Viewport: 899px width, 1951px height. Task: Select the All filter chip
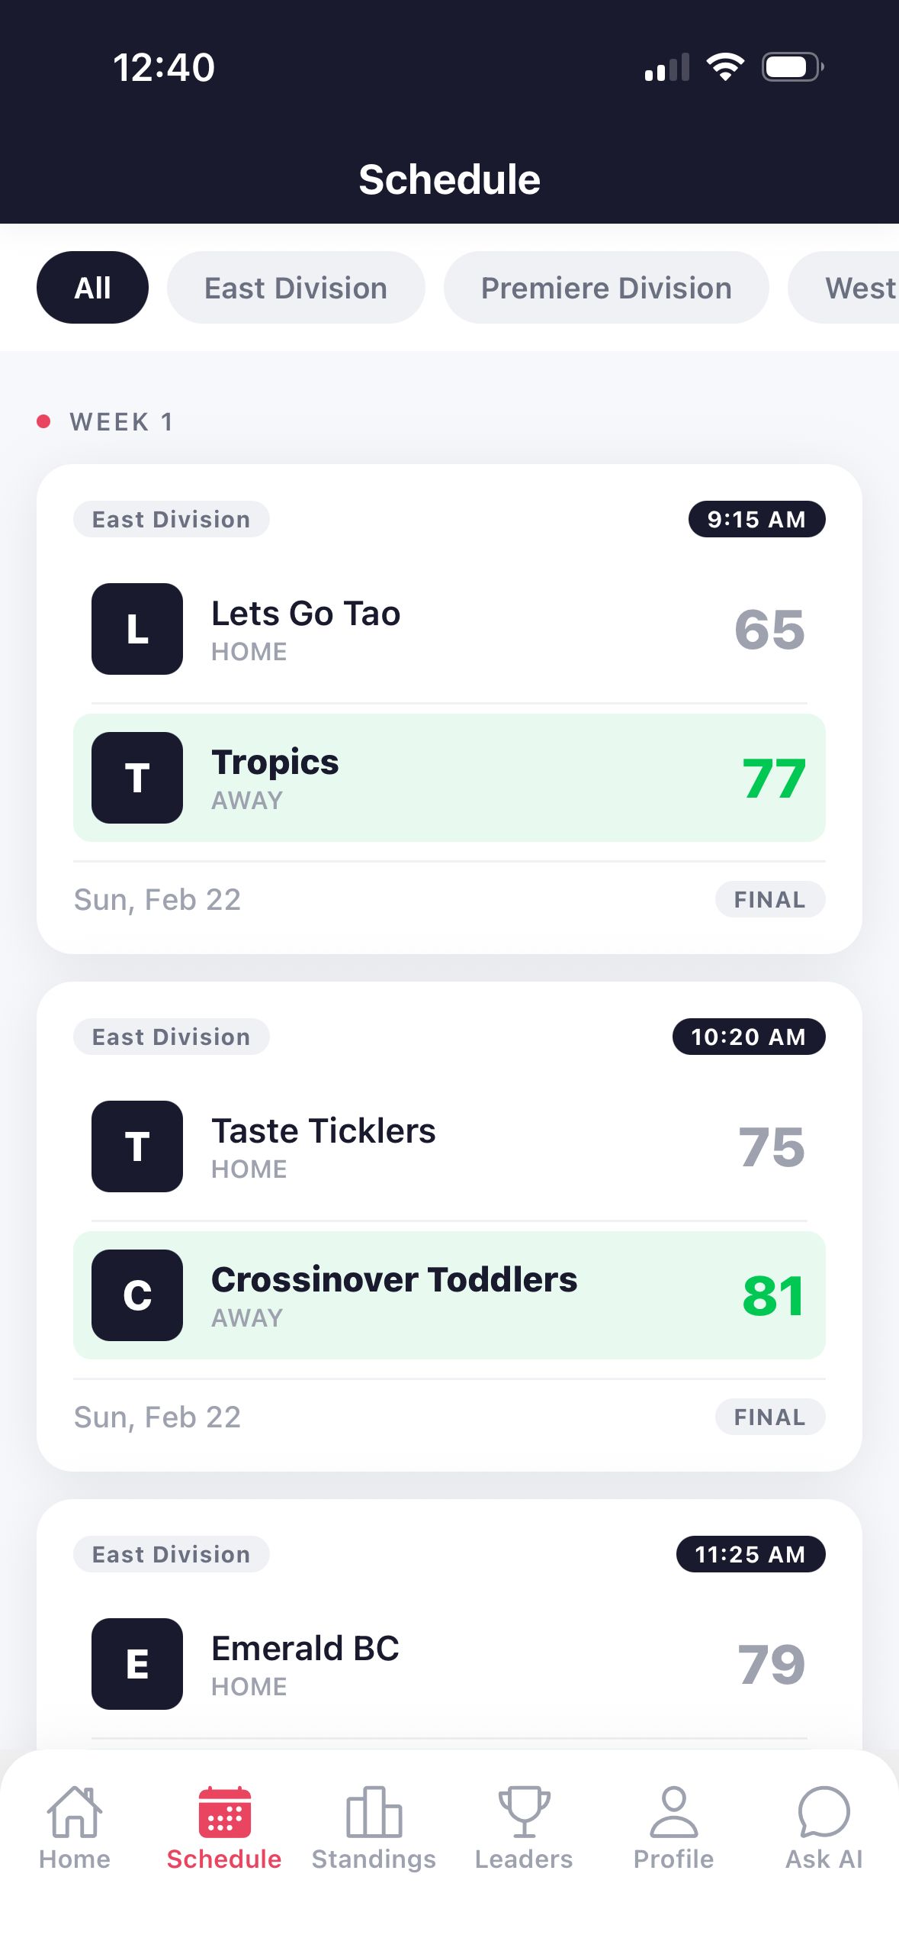pyautogui.click(x=92, y=288)
